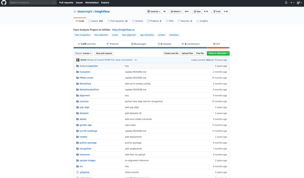Viewport: 304px width, 178px height.
Task: Switch to the Security tab
Action: 185,21
